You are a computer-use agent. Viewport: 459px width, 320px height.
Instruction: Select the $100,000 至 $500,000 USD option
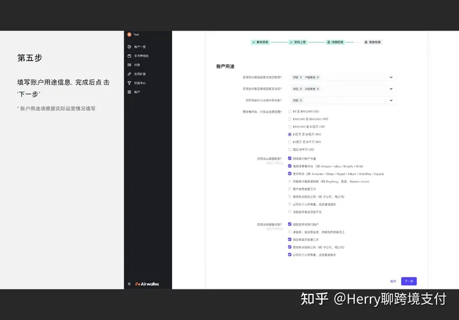(289, 119)
